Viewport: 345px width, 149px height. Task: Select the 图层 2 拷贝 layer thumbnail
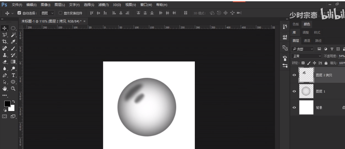click(306, 75)
